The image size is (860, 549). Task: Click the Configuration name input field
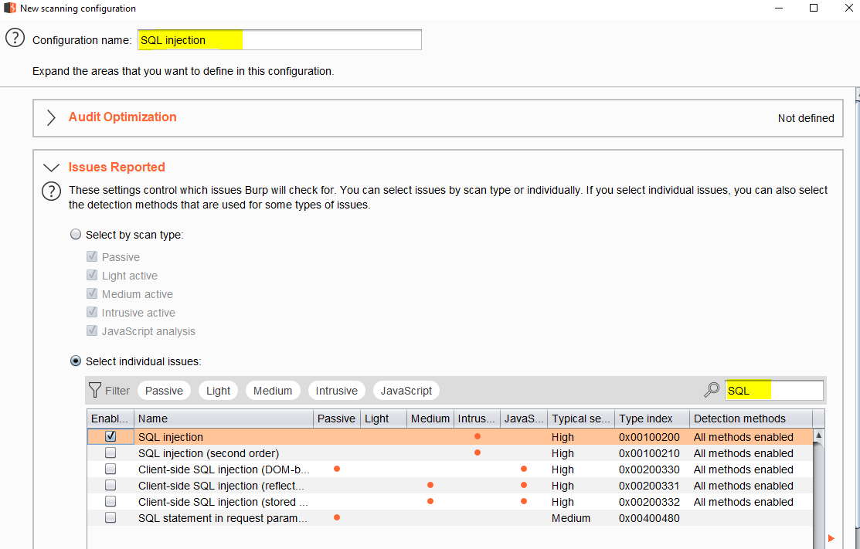point(280,40)
